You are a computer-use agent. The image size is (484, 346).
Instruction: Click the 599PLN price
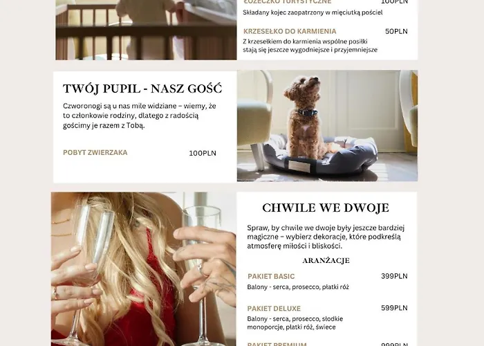click(x=394, y=308)
